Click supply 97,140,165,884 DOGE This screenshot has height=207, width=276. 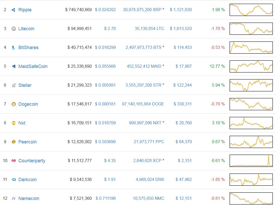(143, 104)
